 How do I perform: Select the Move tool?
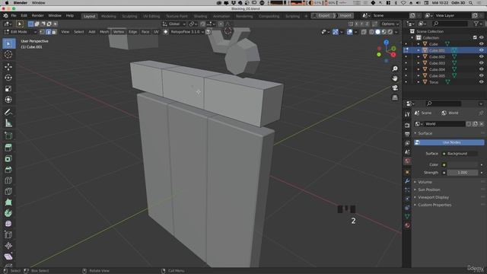click(8, 67)
